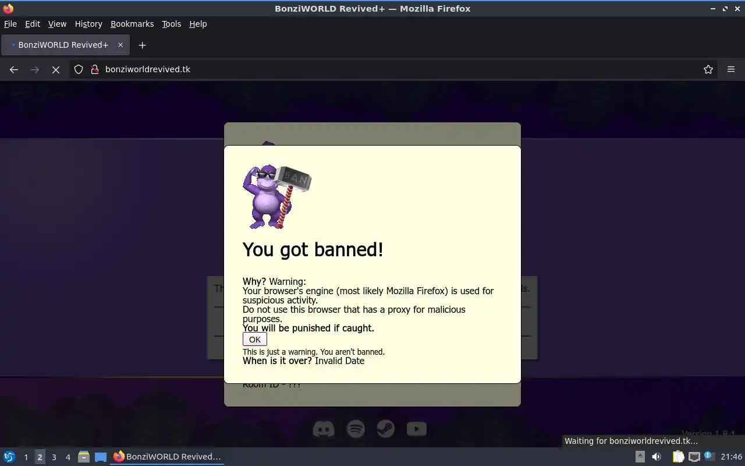Open the insecure connection padlock icon
Image resolution: width=745 pixels, height=466 pixels.
tap(95, 69)
